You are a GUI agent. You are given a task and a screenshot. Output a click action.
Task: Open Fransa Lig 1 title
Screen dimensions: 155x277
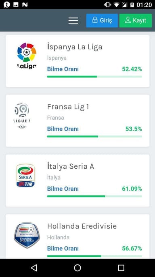pyautogui.click(x=68, y=107)
